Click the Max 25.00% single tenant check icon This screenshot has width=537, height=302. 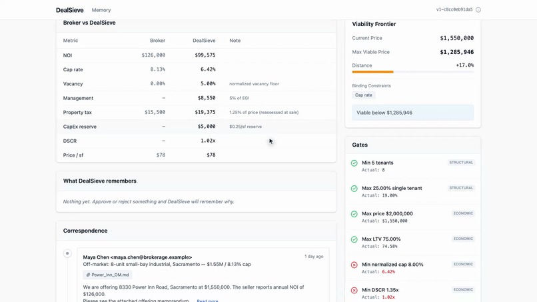click(x=354, y=189)
